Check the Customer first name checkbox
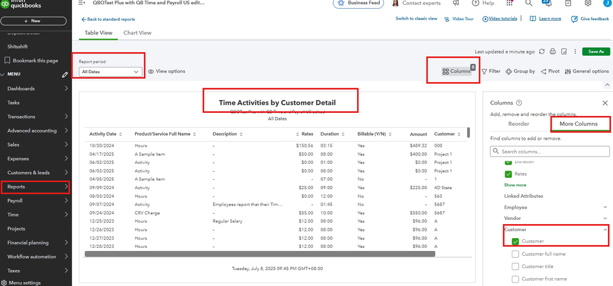The width and height of the screenshot is (613, 286). click(x=515, y=279)
